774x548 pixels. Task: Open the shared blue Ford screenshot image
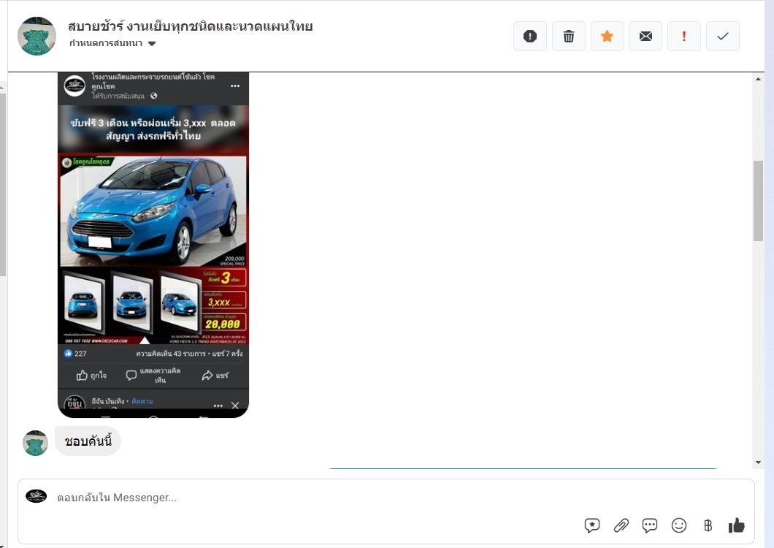153,245
